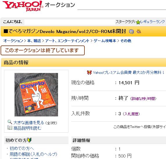Open 詳細な残り時間 detailed time link
The height and width of the screenshot is (159, 166).
click(x=143, y=98)
